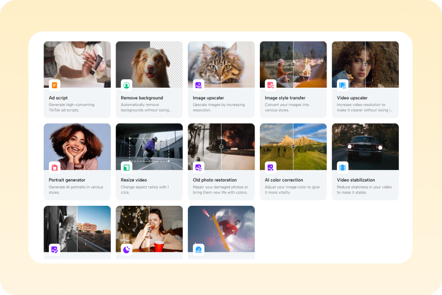Click the AI color correction title
442x295 pixels.
coord(284,180)
